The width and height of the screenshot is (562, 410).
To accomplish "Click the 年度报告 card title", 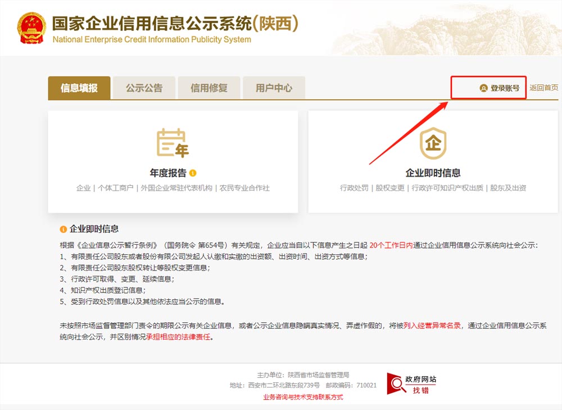I will click(168, 173).
